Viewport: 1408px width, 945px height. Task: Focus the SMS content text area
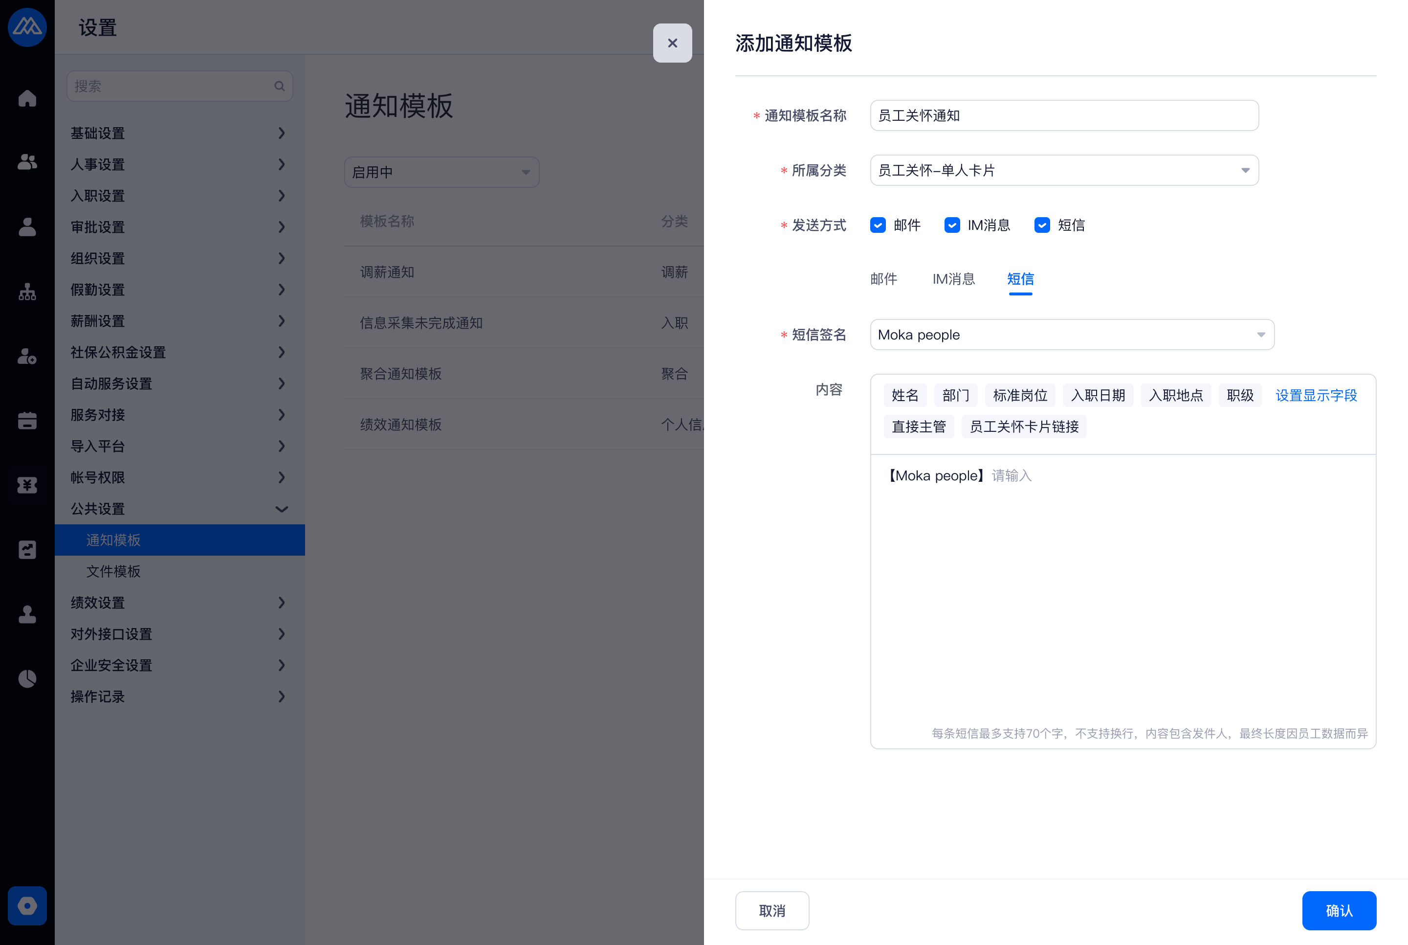tap(1123, 601)
